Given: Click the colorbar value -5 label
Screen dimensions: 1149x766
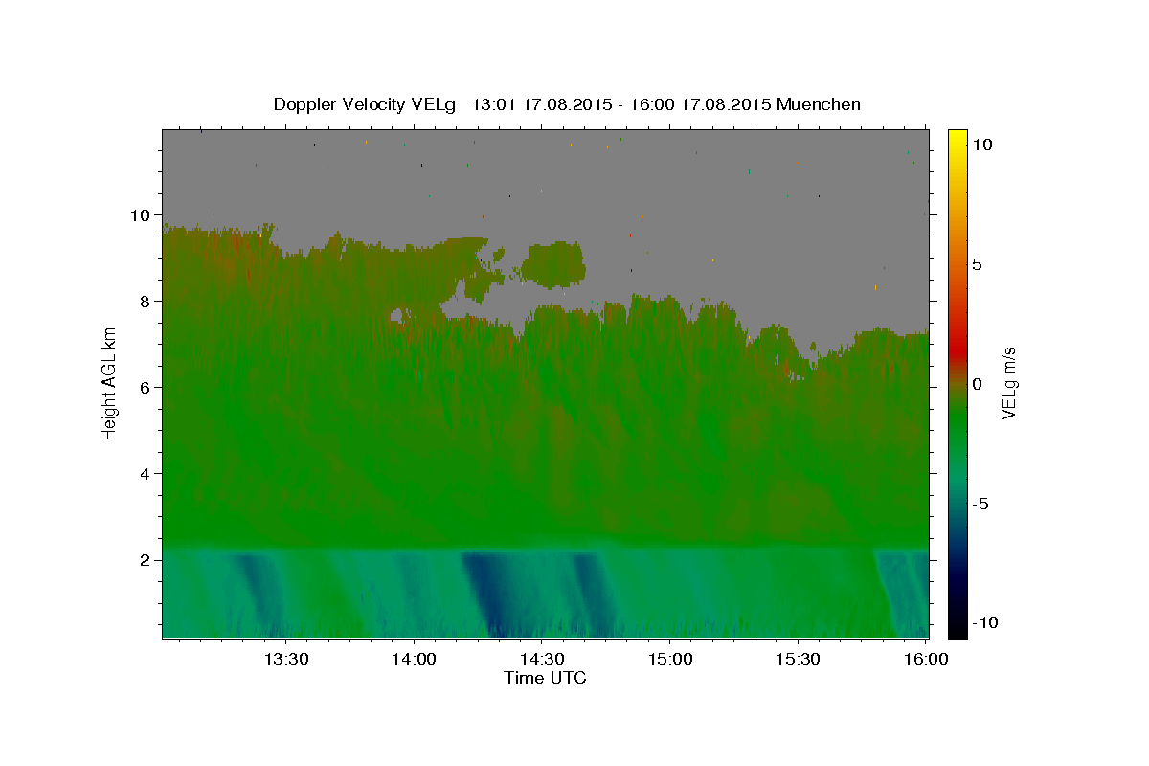Looking at the screenshot, I should click(980, 504).
